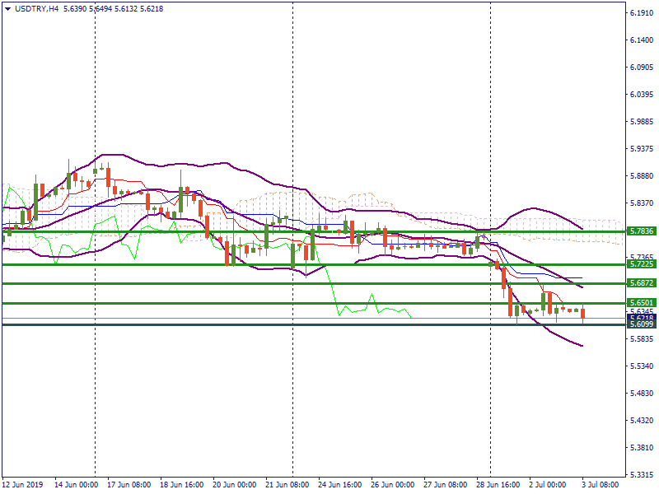The width and height of the screenshot is (659, 494).
Task: Select the 5.7225 green price label
Action: tap(640, 264)
